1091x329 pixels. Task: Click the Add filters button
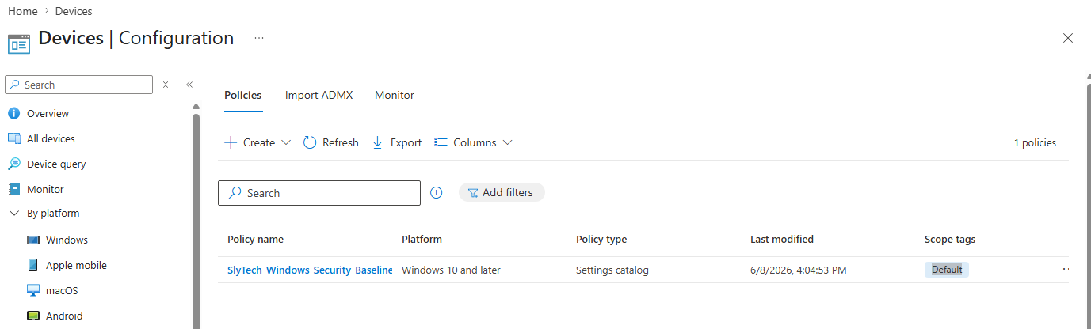coord(502,192)
